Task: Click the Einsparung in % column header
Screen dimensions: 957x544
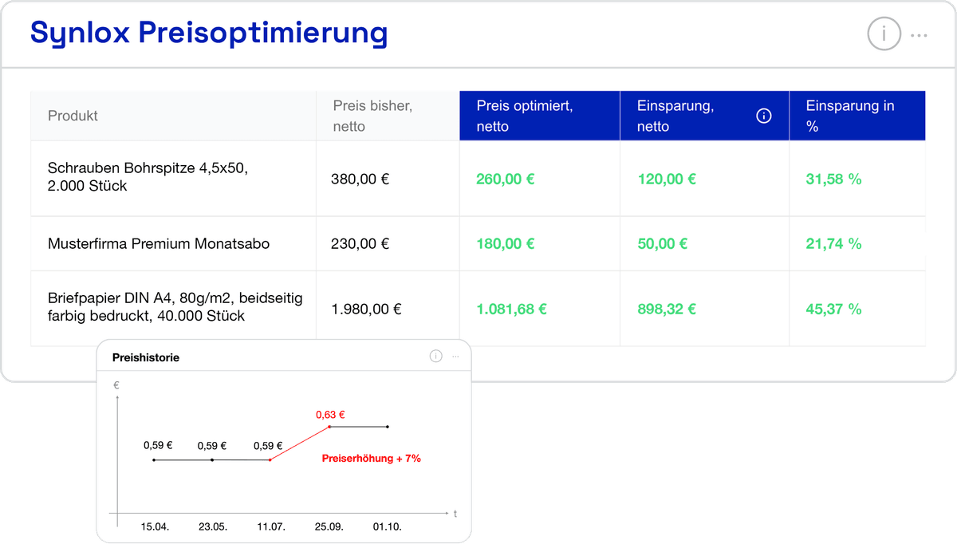Action: click(x=849, y=116)
